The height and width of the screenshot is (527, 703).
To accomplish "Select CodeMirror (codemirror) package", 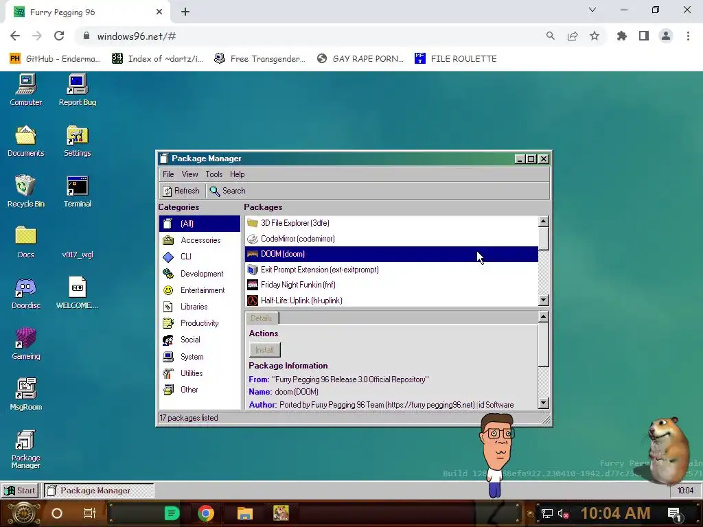I will pyautogui.click(x=391, y=238).
